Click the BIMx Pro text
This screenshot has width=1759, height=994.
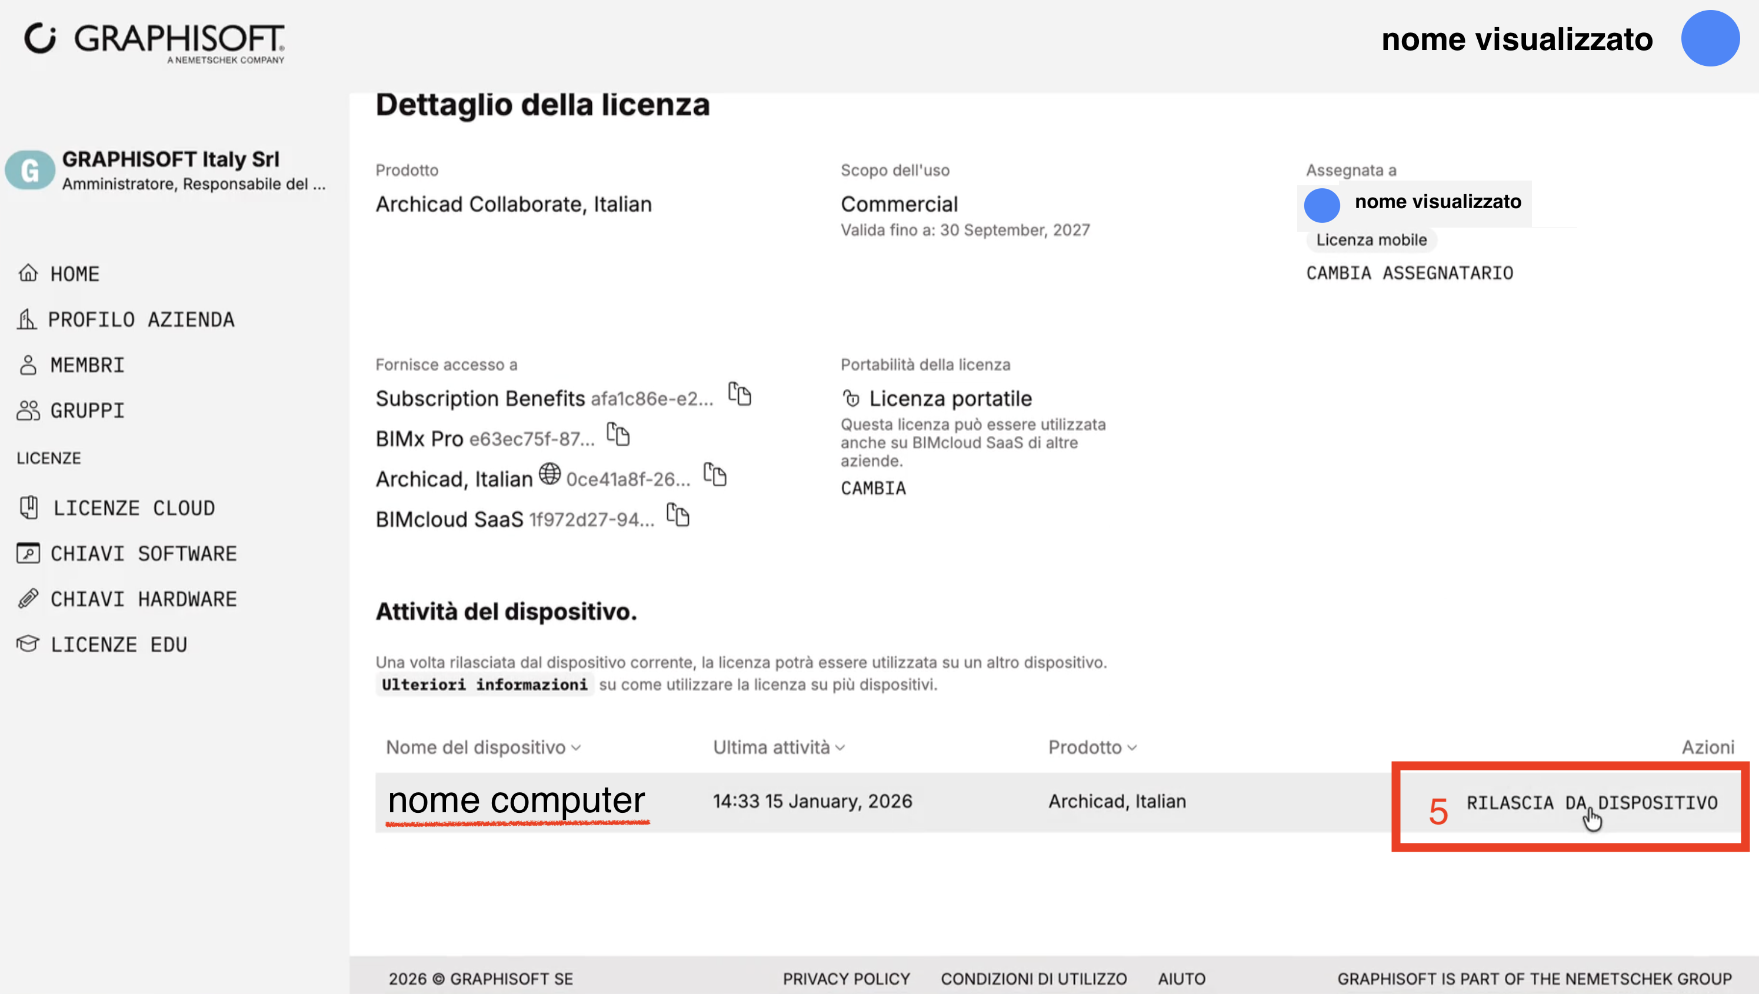[x=419, y=438]
